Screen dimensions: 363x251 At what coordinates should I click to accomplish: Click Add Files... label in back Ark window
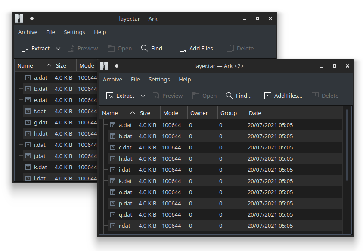[x=203, y=48]
